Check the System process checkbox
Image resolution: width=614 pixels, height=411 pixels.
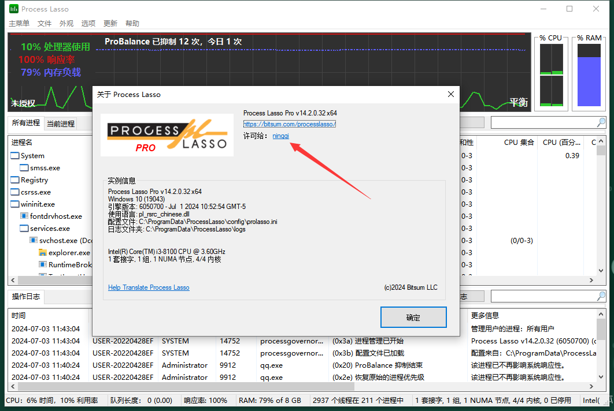tap(14, 155)
